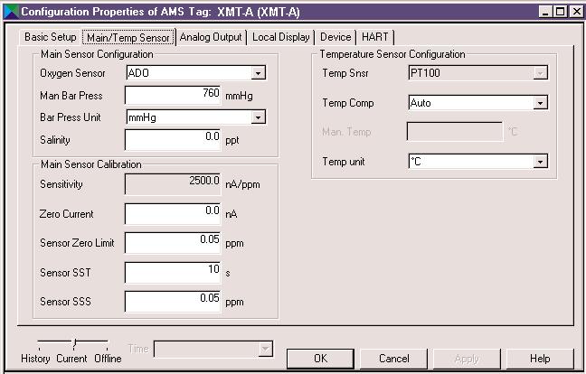The height and width of the screenshot is (374, 586).
Task: Open the Device tab
Action: 336,37
